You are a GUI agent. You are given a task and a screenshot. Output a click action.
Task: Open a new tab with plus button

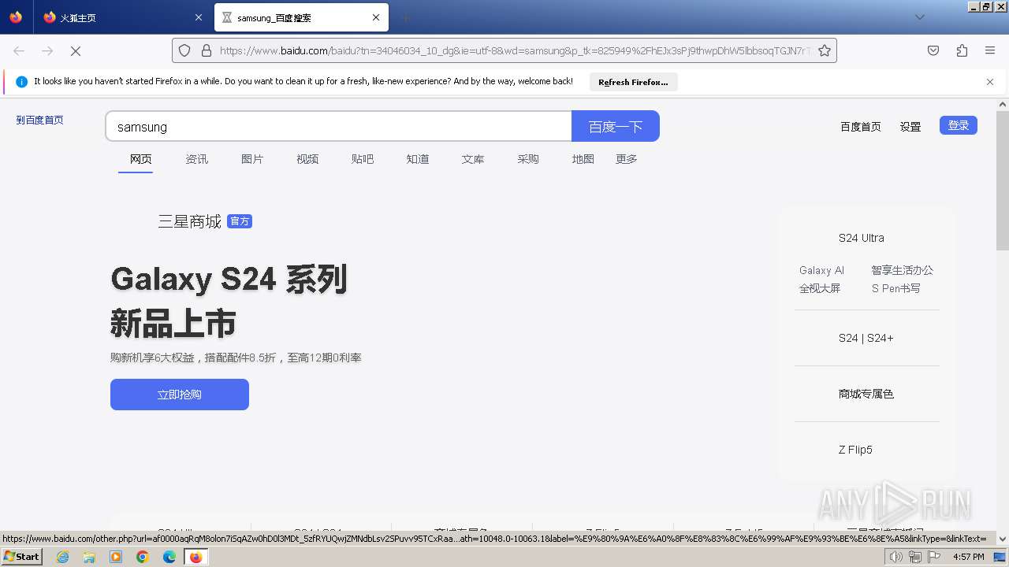pos(405,17)
